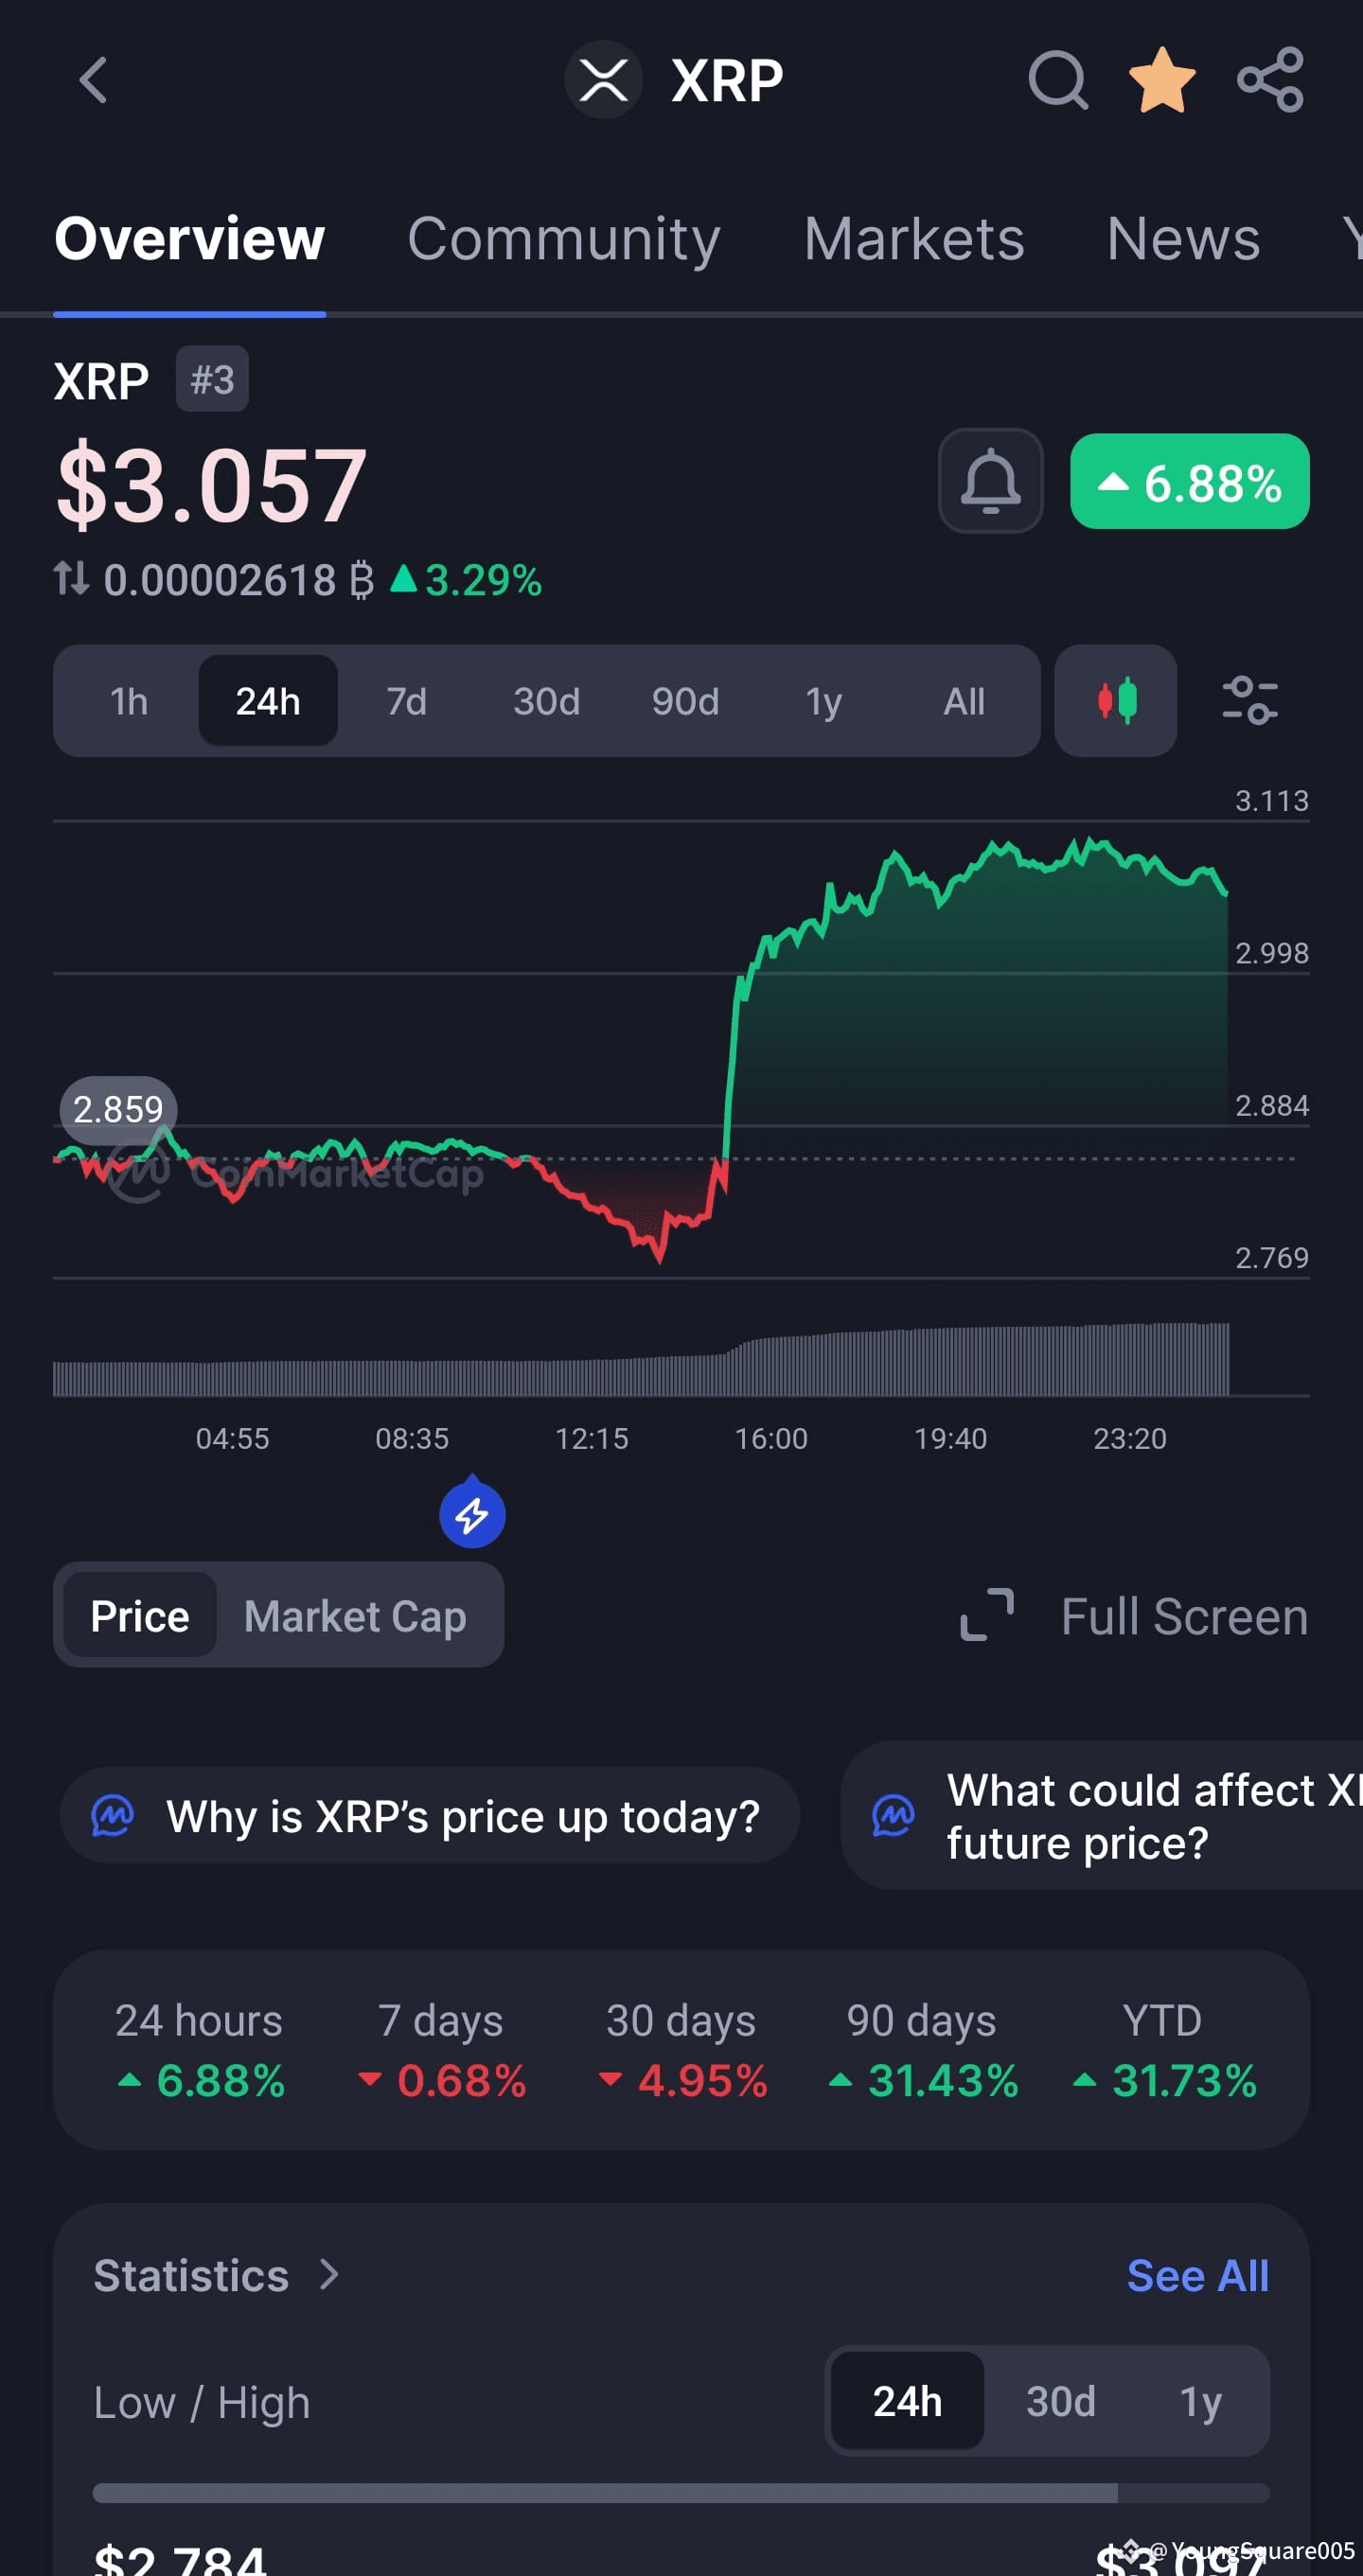Select the 90d chart range
Viewport: 1363px width, 2576px height.
(x=685, y=701)
